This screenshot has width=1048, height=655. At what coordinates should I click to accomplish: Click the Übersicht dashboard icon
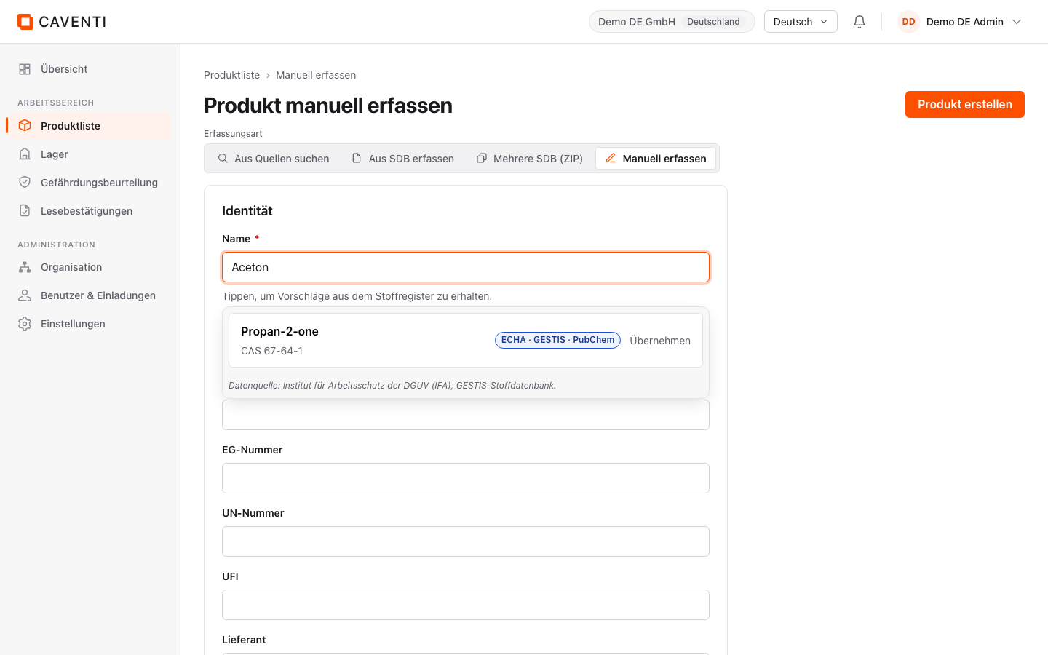25,69
